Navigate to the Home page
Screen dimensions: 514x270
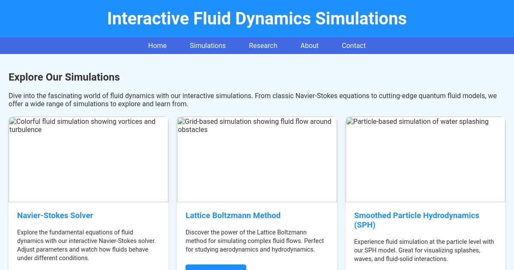(x=157, y=45)
